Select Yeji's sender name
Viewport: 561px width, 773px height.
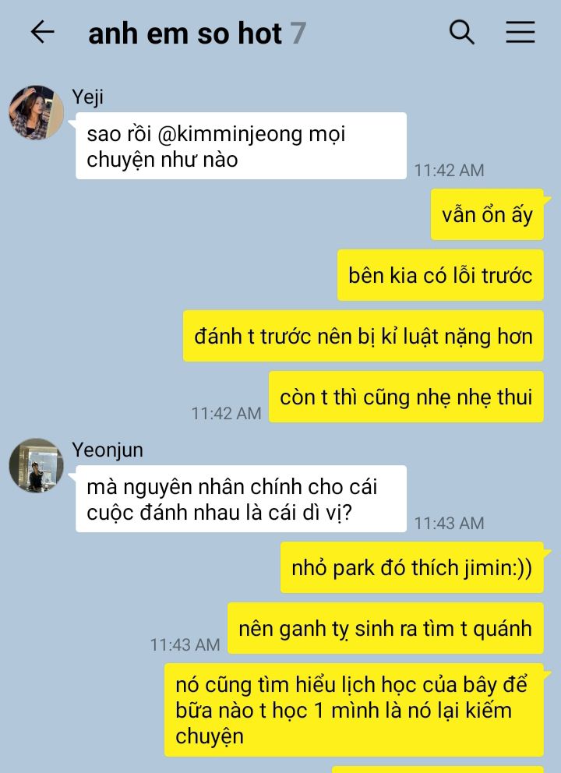coord(88,97)
